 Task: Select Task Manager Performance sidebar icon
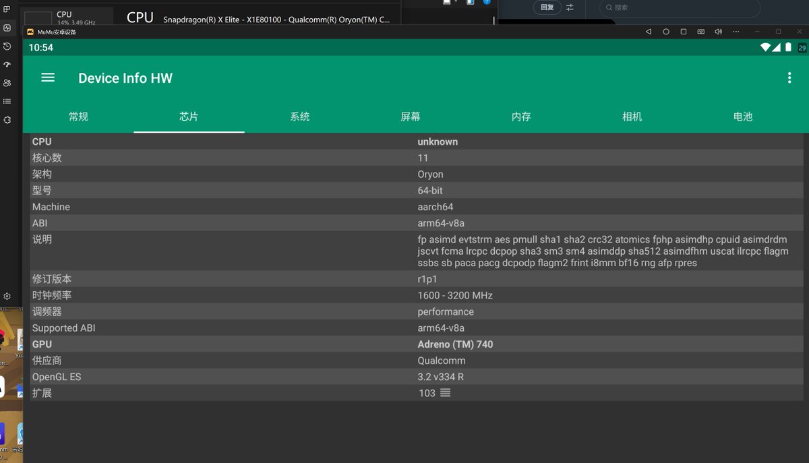(x=7, y=28)
